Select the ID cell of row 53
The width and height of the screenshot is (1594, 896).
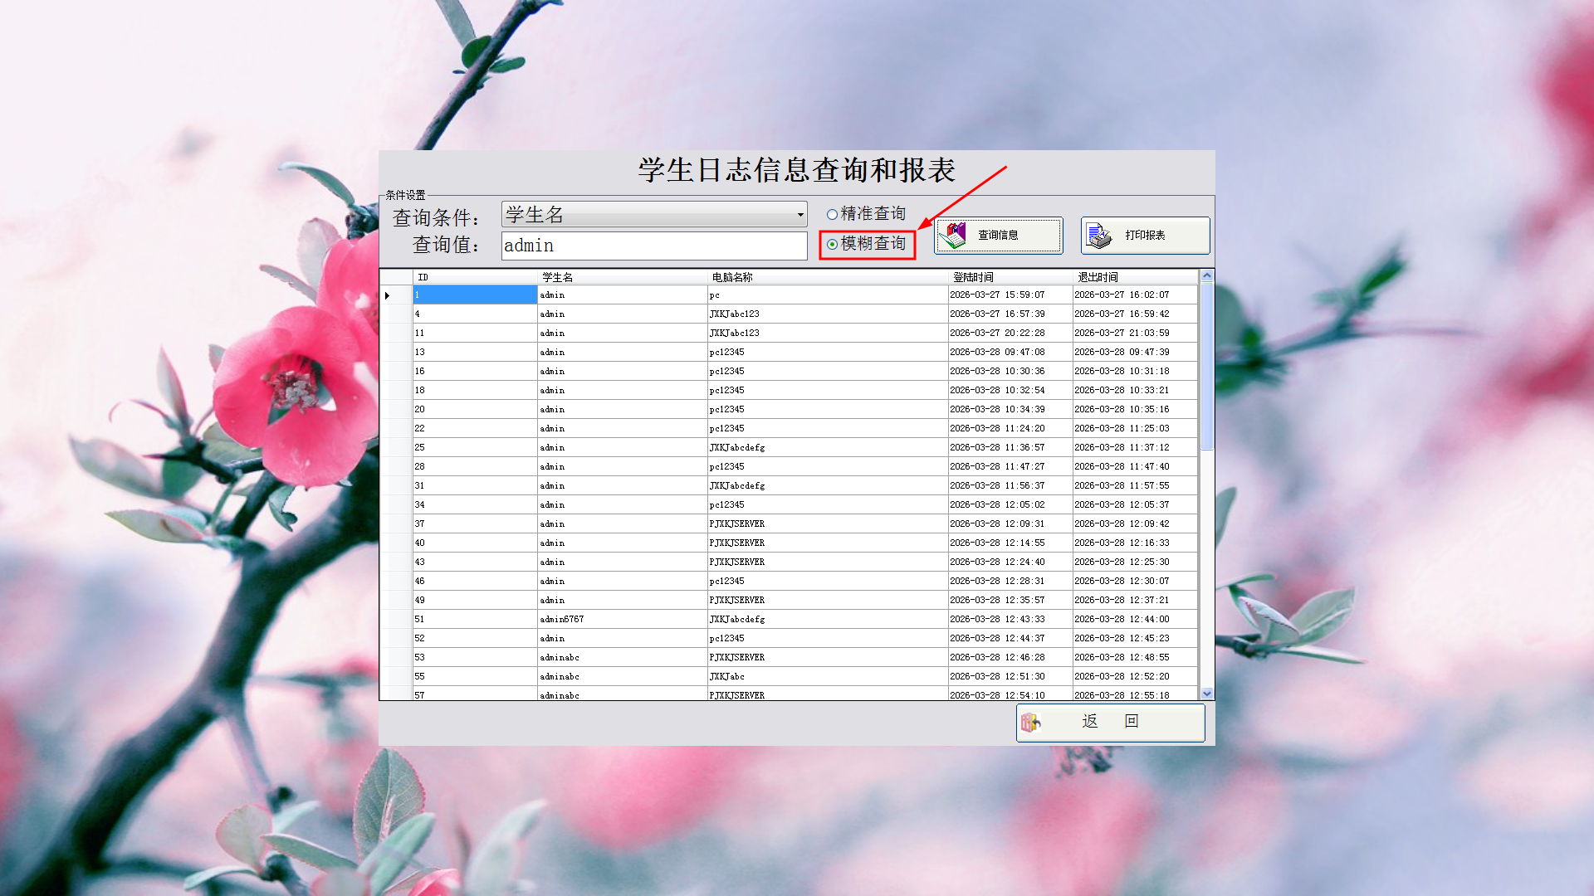(473, 658)
